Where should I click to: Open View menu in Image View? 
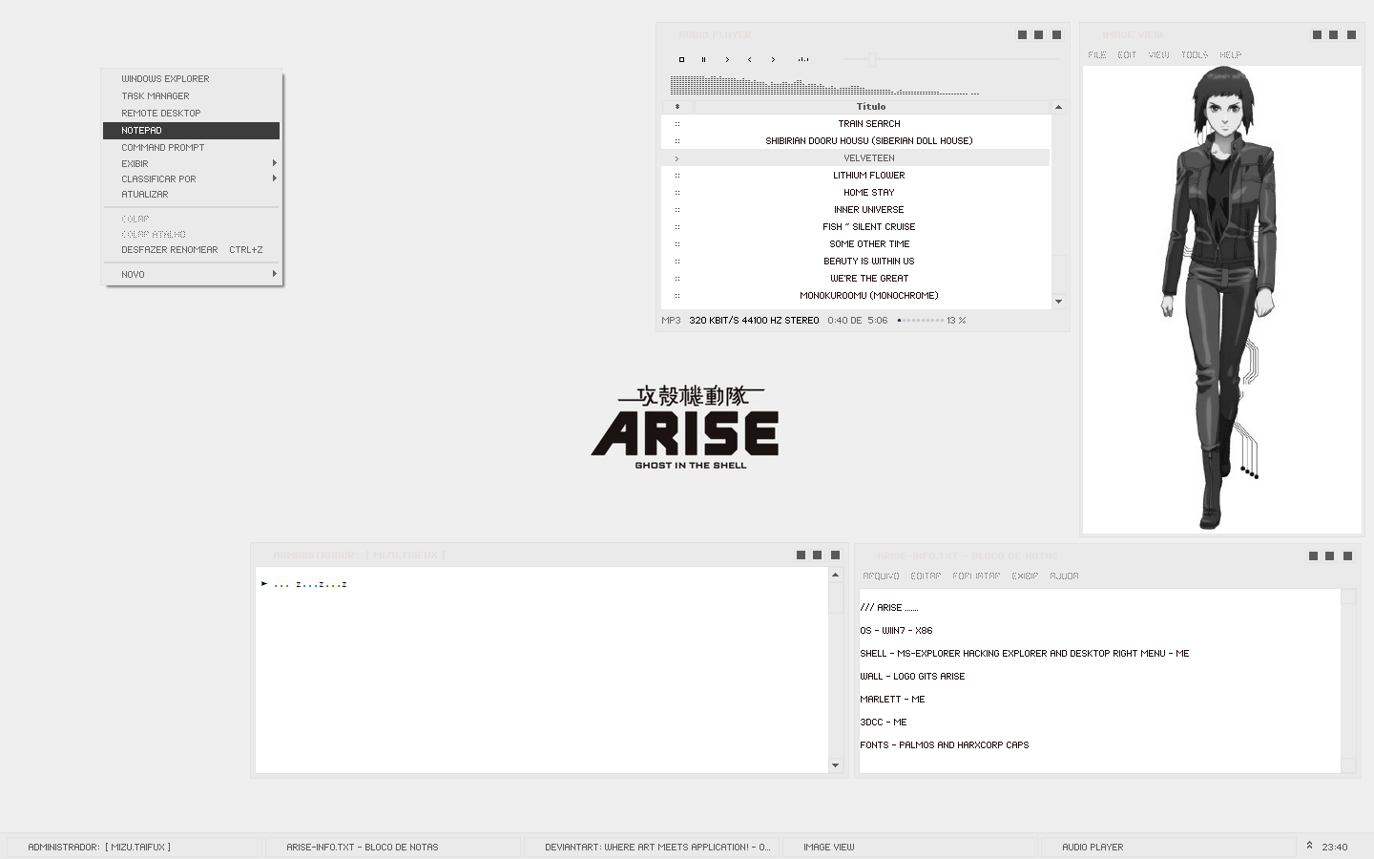[x=1158, y=55]
